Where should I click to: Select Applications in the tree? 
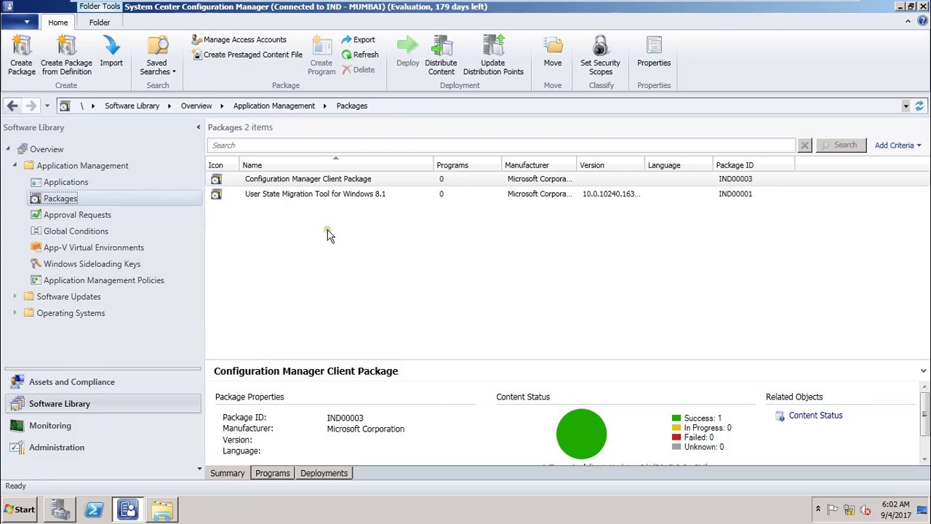(65, 182)
